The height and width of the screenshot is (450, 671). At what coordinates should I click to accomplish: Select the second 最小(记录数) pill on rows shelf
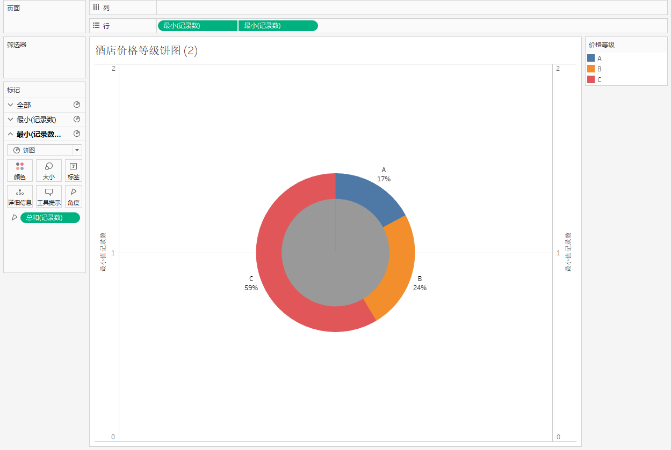(x=278, y=26)
